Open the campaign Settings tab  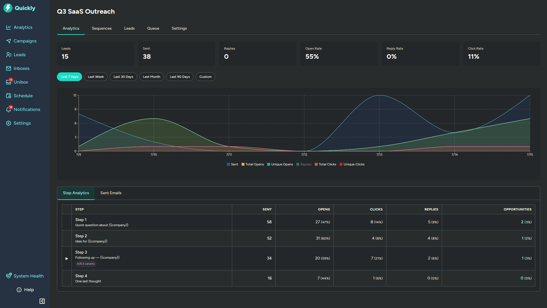(179, 29)
